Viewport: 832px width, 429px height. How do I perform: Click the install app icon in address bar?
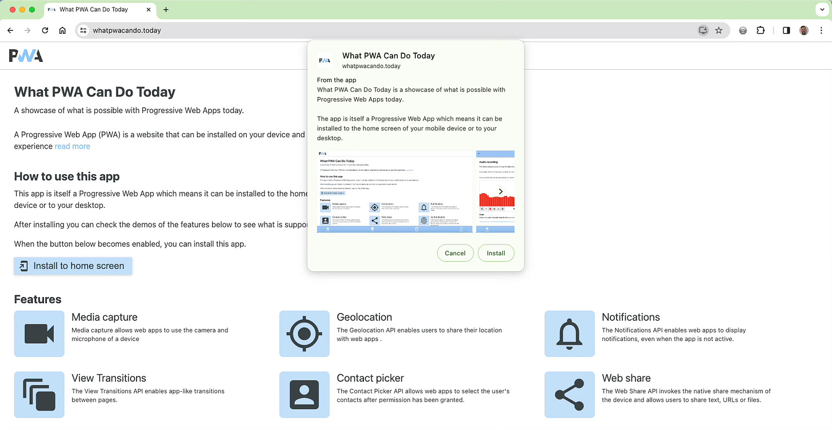click(x=703, y=30)
